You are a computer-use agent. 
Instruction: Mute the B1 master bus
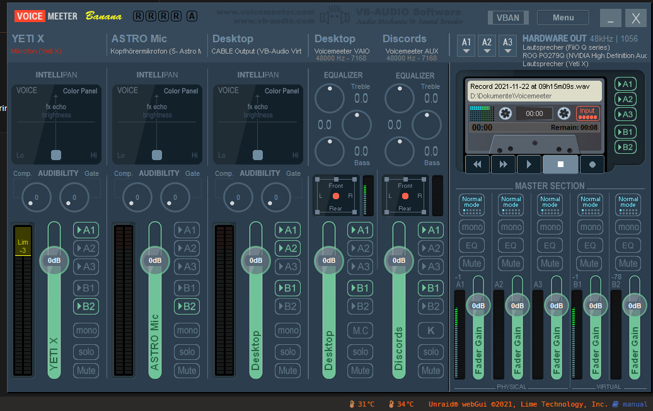[x=589, y=263]
